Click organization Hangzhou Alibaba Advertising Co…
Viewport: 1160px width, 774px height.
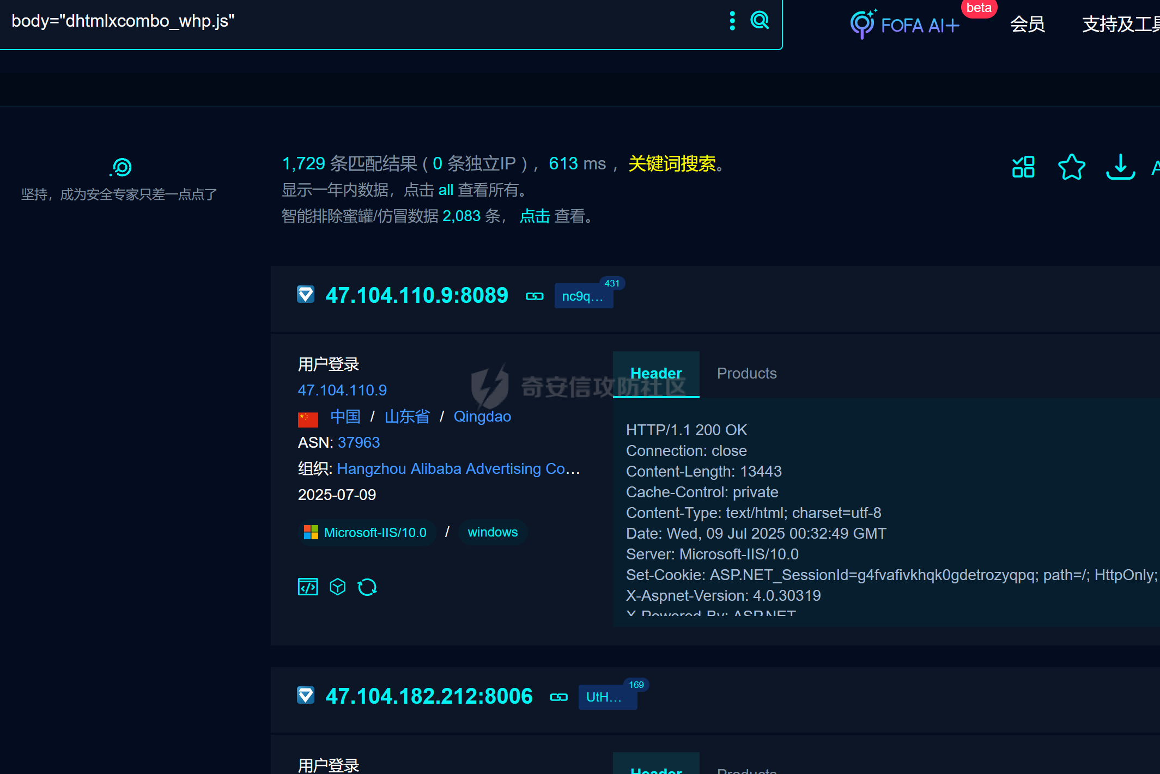(459, 468)
